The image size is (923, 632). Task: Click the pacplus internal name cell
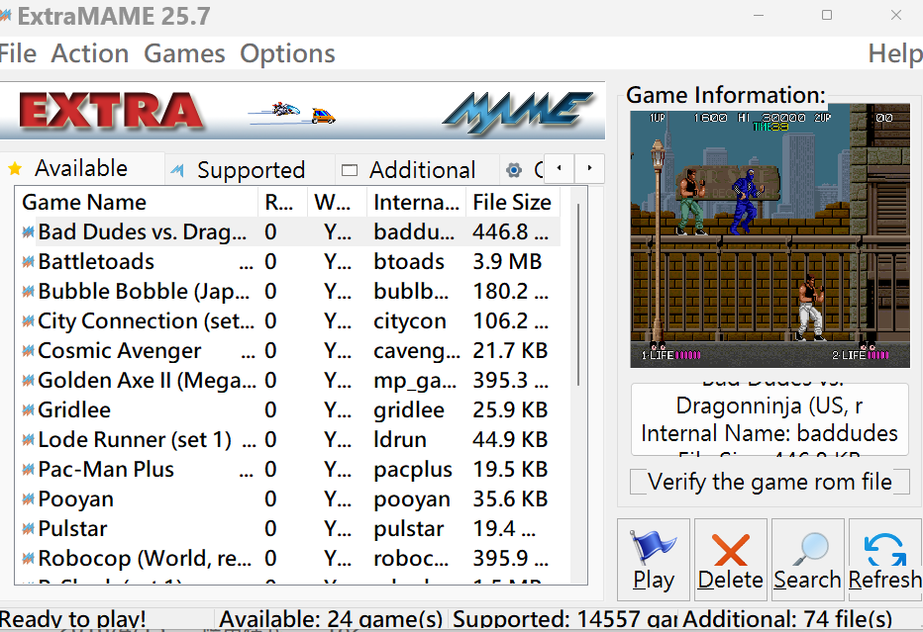[413, 469]
